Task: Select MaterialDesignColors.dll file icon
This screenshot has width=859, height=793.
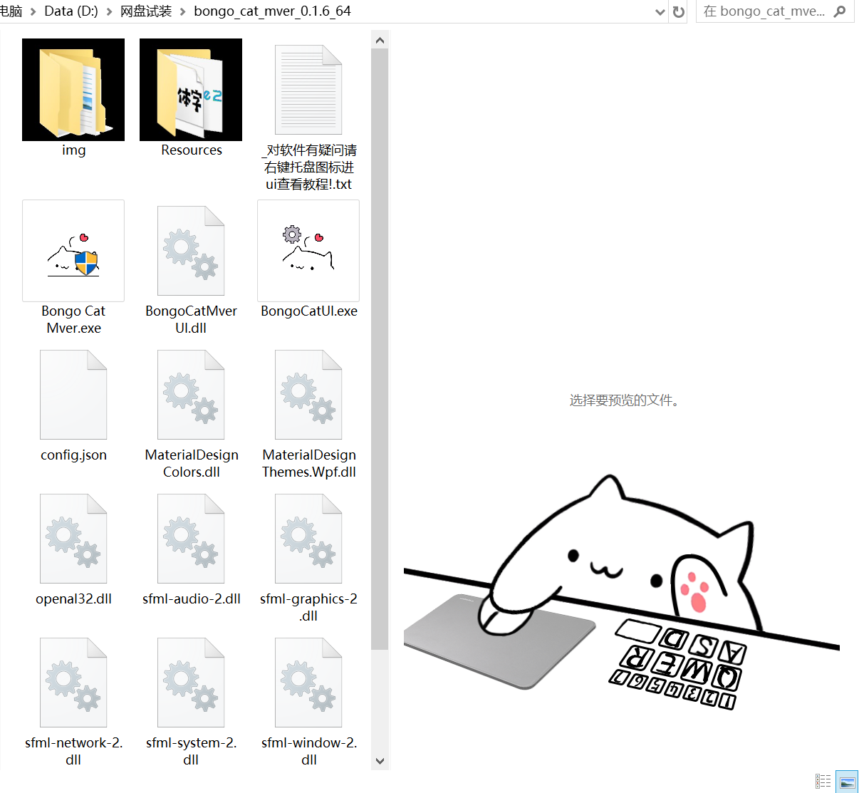Action: tap(191, 395)
